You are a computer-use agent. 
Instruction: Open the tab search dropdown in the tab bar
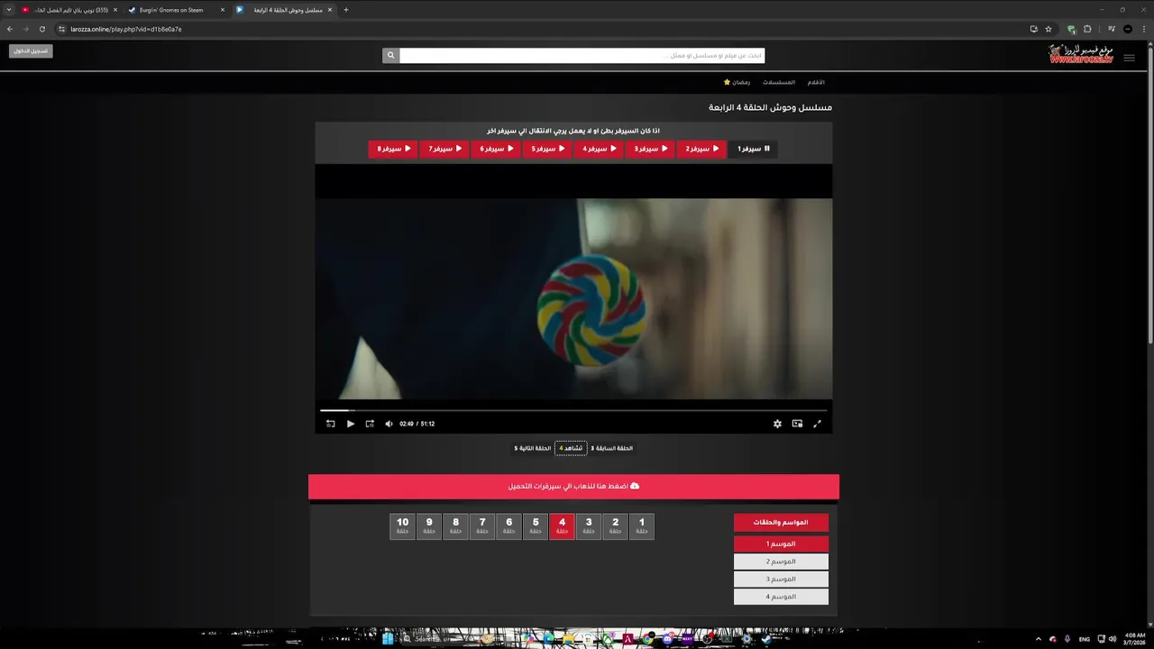[8, 10]
